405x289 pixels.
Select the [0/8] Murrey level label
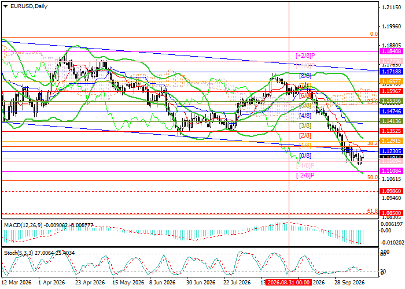click(305, 156)
